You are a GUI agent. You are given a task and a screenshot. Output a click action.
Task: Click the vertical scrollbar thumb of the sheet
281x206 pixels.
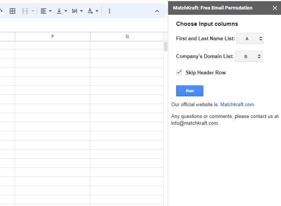[x=165, y=47]
